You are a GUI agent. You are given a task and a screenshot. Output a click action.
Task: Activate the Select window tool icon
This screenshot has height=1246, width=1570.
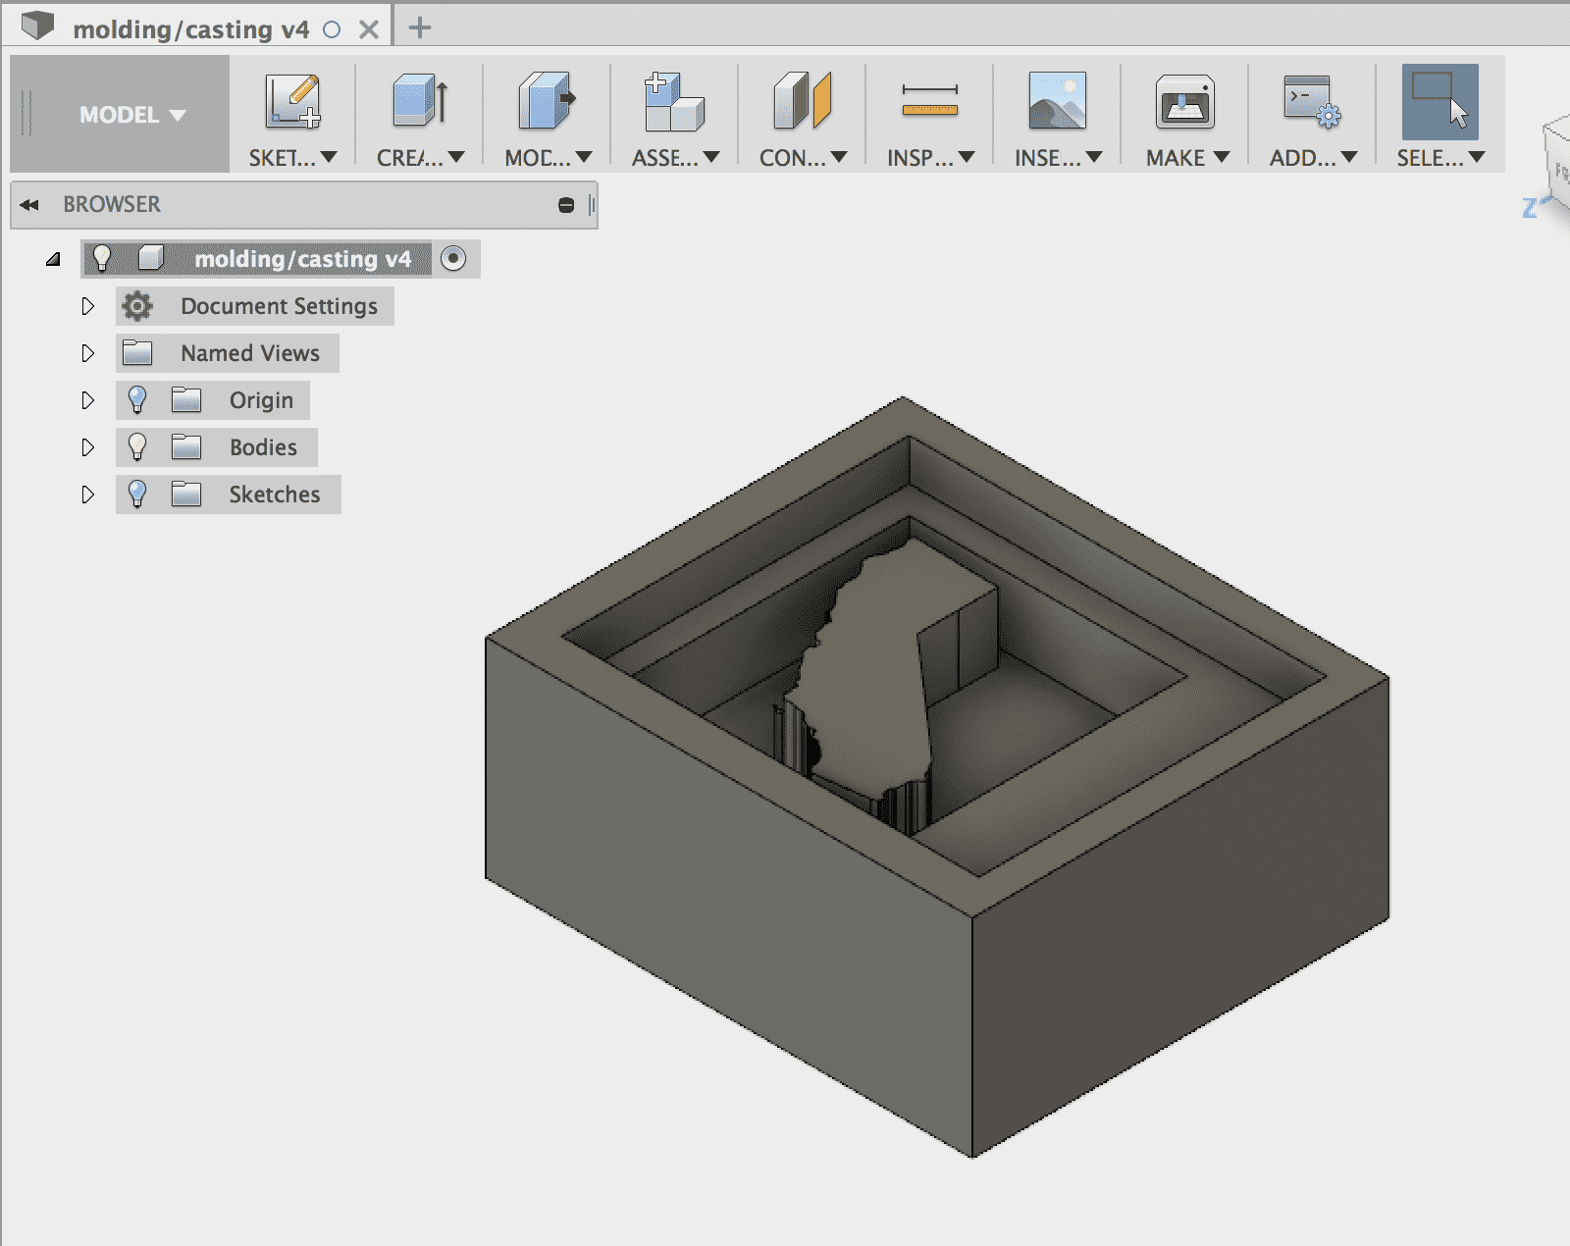1439,101
